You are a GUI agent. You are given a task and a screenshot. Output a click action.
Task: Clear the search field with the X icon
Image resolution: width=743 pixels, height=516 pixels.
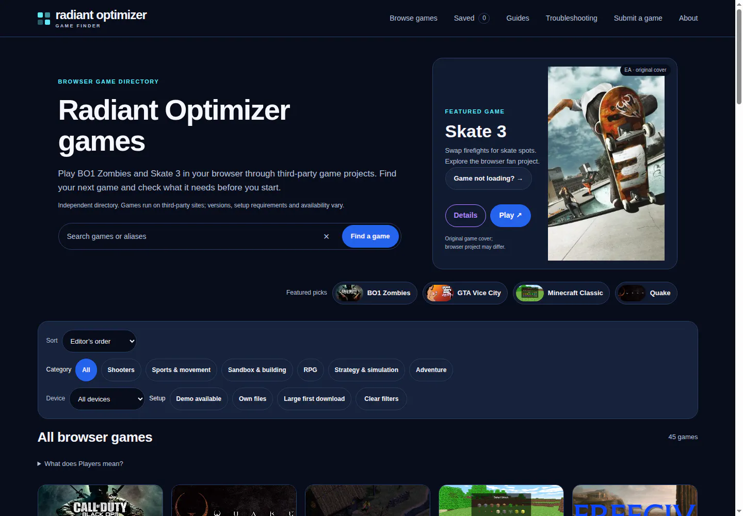click(x=326, y=236)
